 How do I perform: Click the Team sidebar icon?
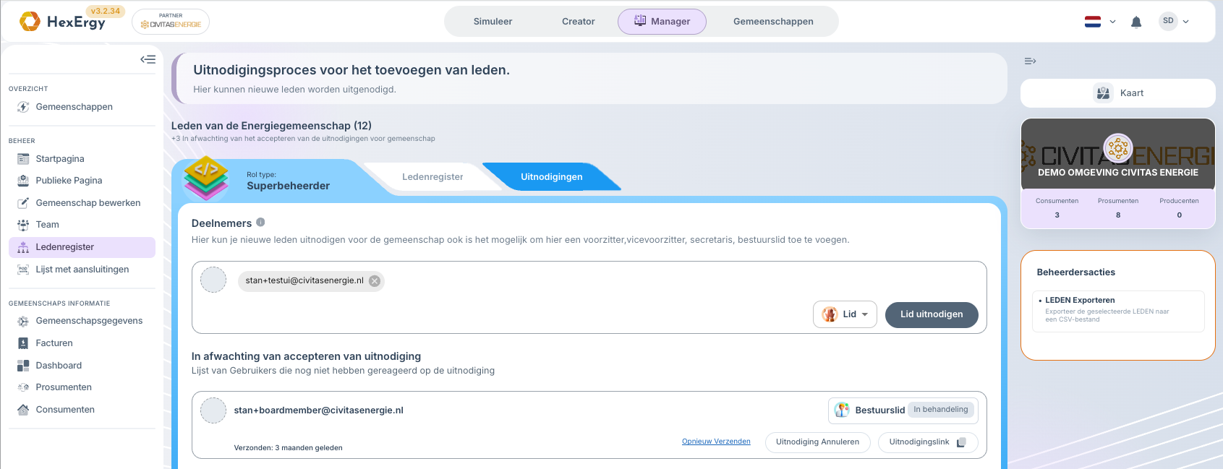[23, 225]
